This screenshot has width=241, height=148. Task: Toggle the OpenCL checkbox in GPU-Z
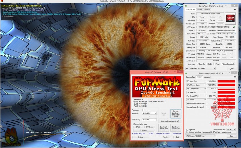(198, 64)
